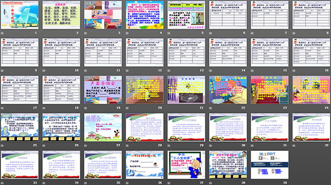
Task: Click the animation star icon under slide 8
Action: [294, 33]
